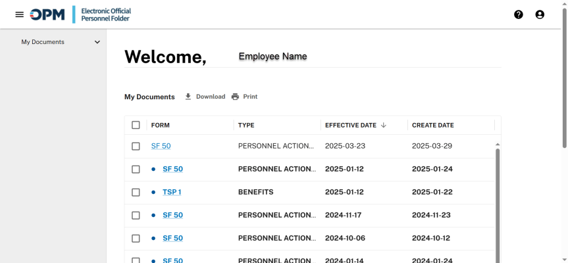The image size is (568, 263).
Task: Click scrollbar up arrow in documents table
Action: (x=498, y=144)
